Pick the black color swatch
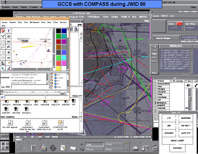198x154 pixels. [58, 31]
